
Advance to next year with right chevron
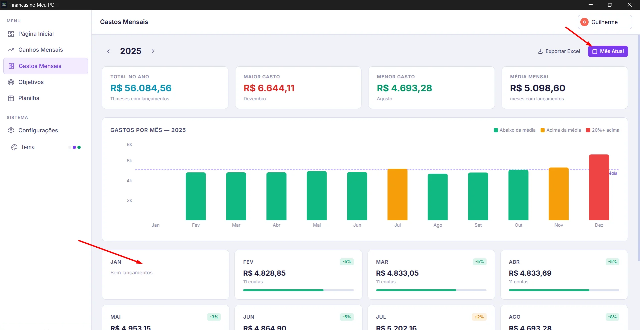tap(153, 51)
